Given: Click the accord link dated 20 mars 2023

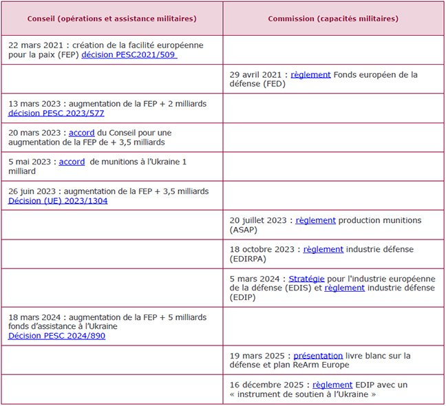Looking at the screenshot, I should pos(82,133).
